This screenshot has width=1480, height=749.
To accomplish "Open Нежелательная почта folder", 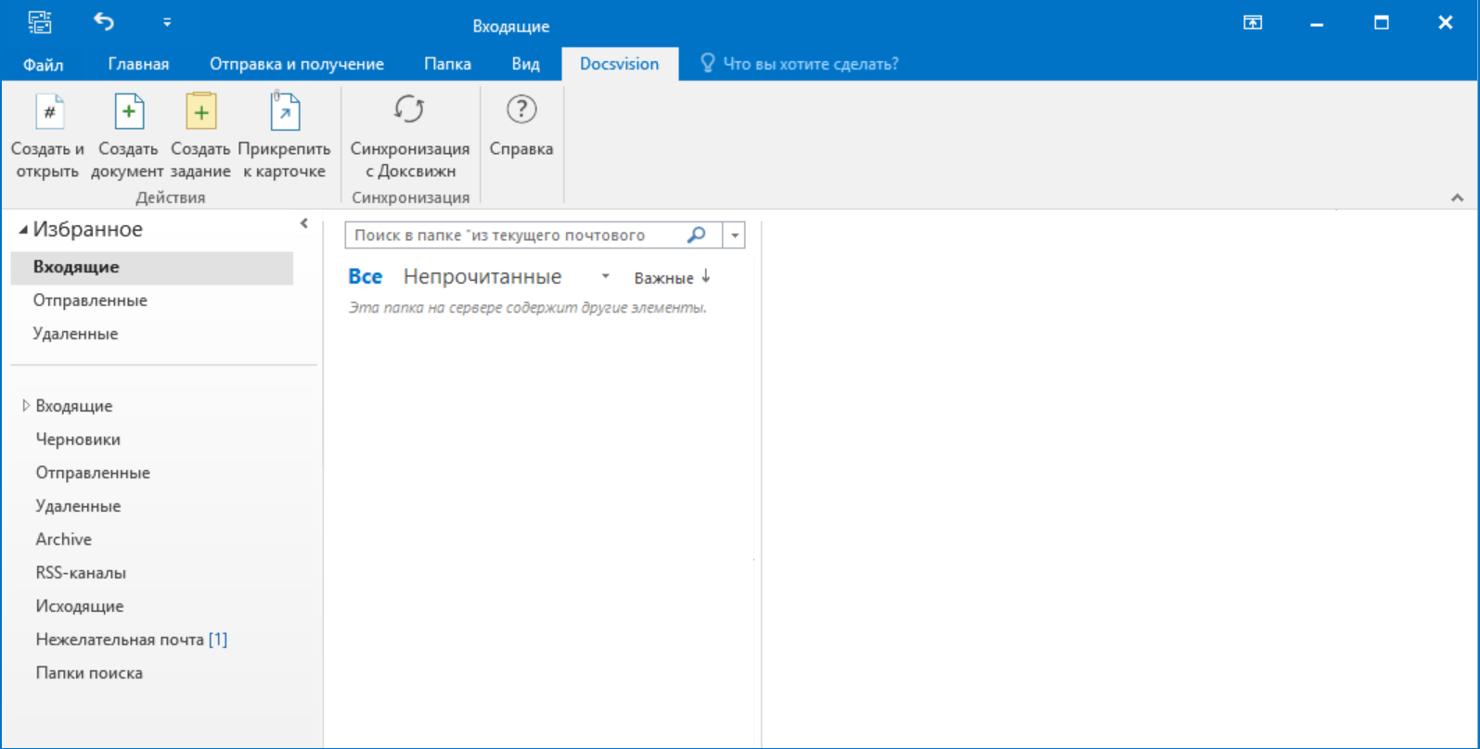I will tap(131, 640).
